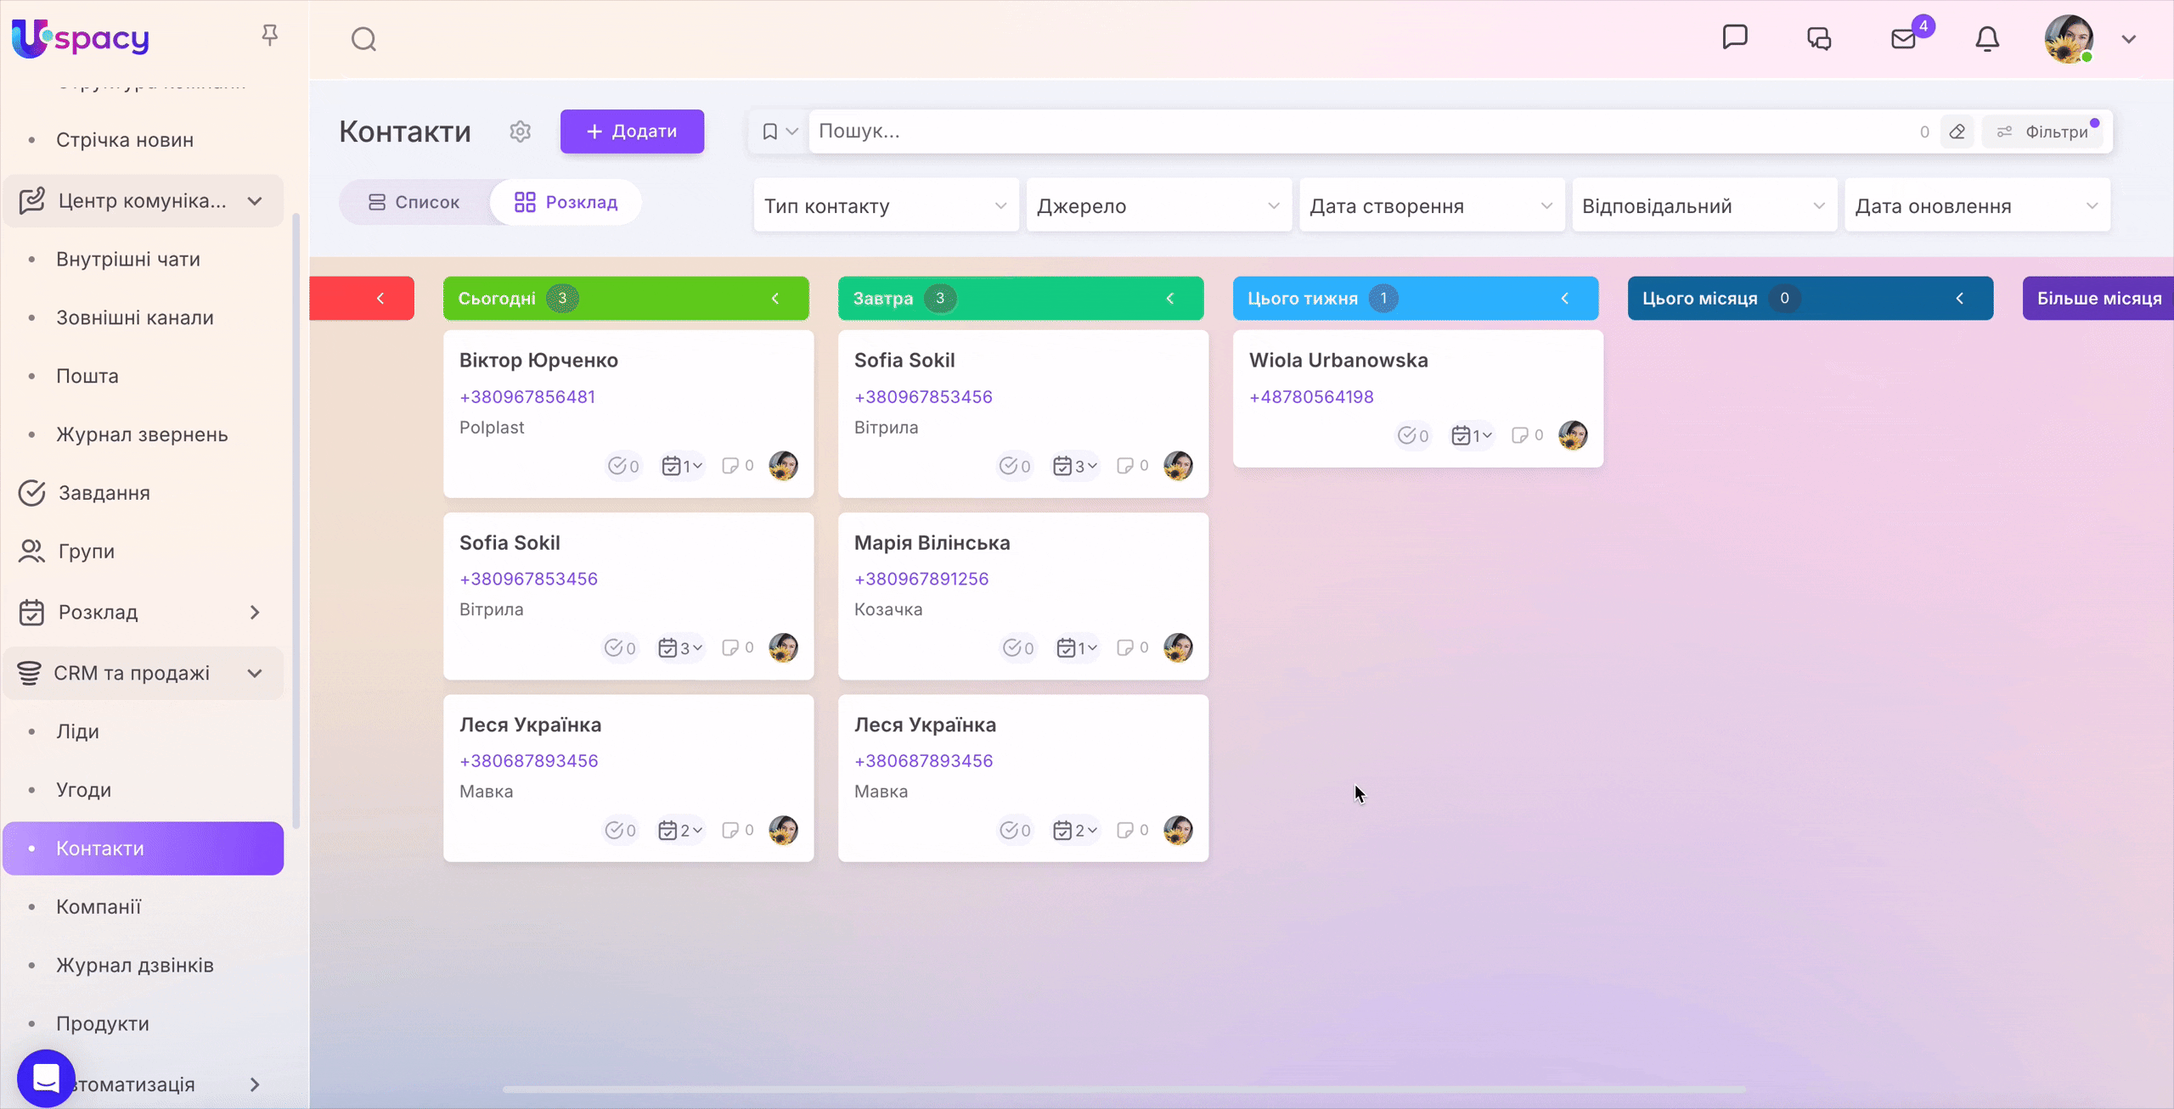
Task: Click tasks counter on Віктор Юрченко card
Action: pos(622,466)
